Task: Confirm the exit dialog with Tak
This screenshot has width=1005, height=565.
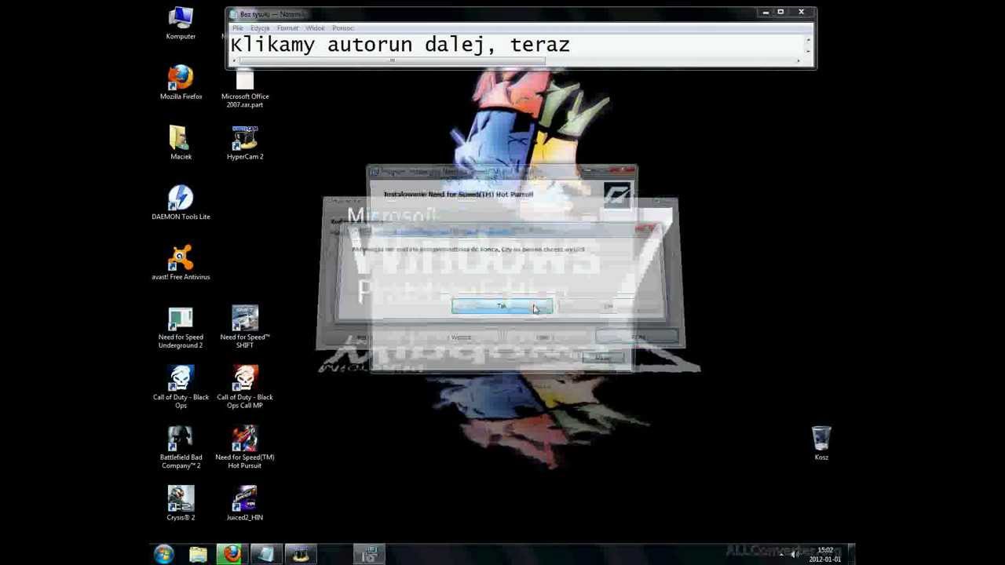Action: point(502,306)
